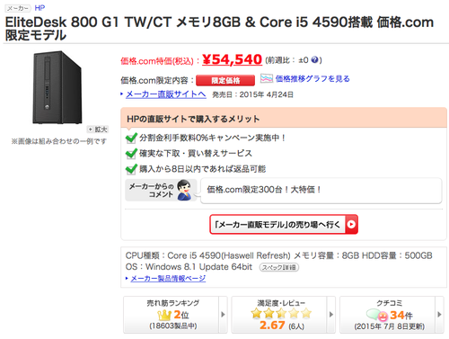Viewport: 449px width, 339px height.
Task: Click the blue question mark help icon
Action: click(314, 60)
